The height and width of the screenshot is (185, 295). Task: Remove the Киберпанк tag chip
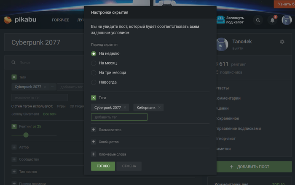click(159, 108)
